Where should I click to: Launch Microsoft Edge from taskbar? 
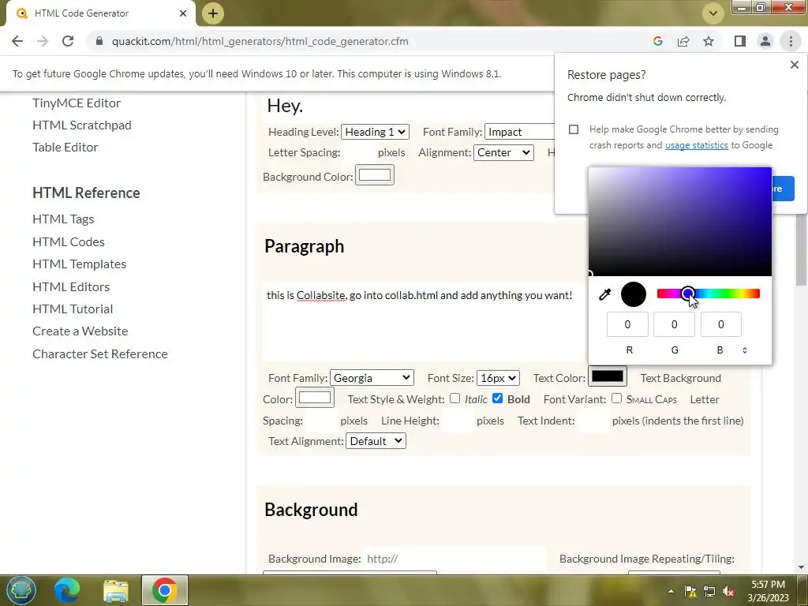[x=67, y=590]
